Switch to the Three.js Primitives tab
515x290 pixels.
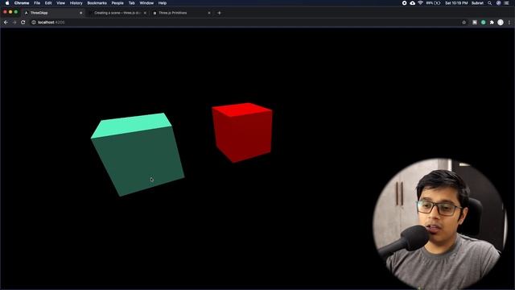[x=182, y=13]
